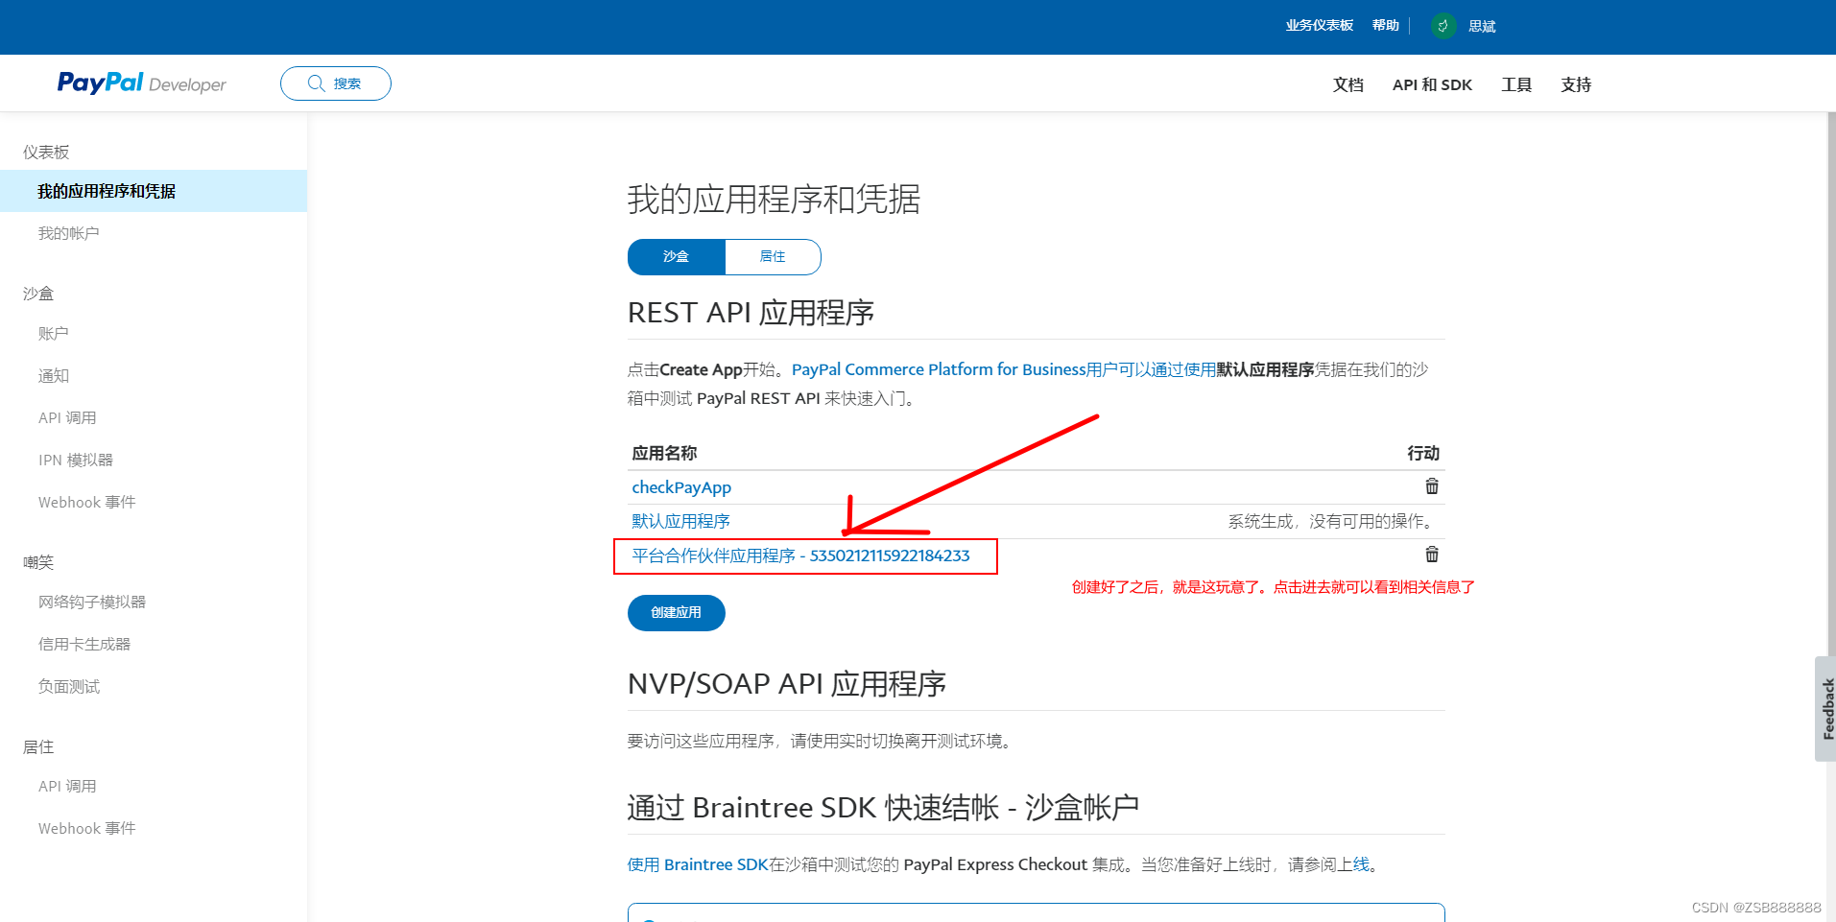The image size is (1836, 922).
Task: Open the 思斌 account name
Action: pos(1482,27)
